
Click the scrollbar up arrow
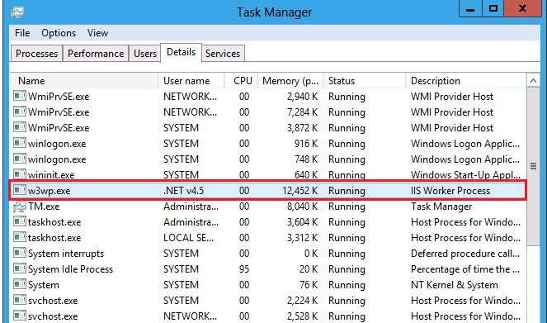(x=533, y=81)
